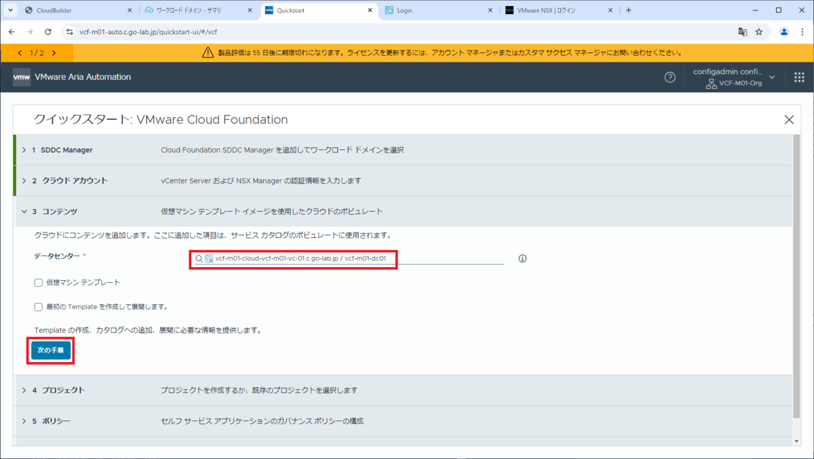Expand step 1 SDDC Manager
This screenshot has height=459, width=814.
pyautogui.click(x=24, y=150)
